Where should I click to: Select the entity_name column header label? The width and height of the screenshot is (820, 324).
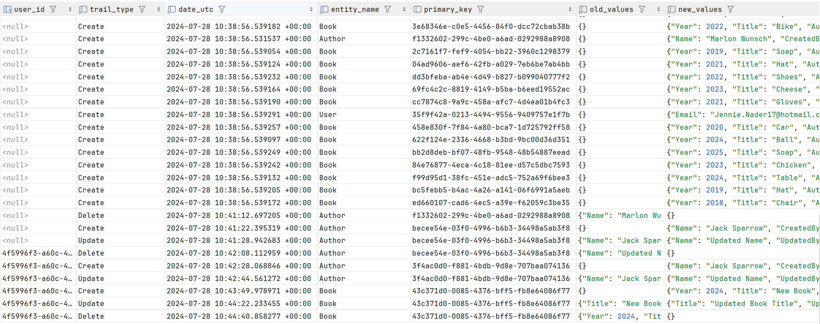click(x=355, y=9)
